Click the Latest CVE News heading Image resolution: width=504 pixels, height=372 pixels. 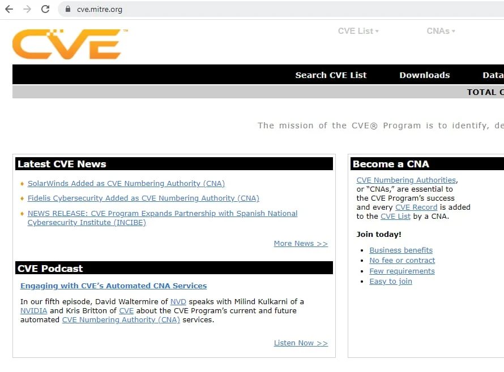(62, 164)
